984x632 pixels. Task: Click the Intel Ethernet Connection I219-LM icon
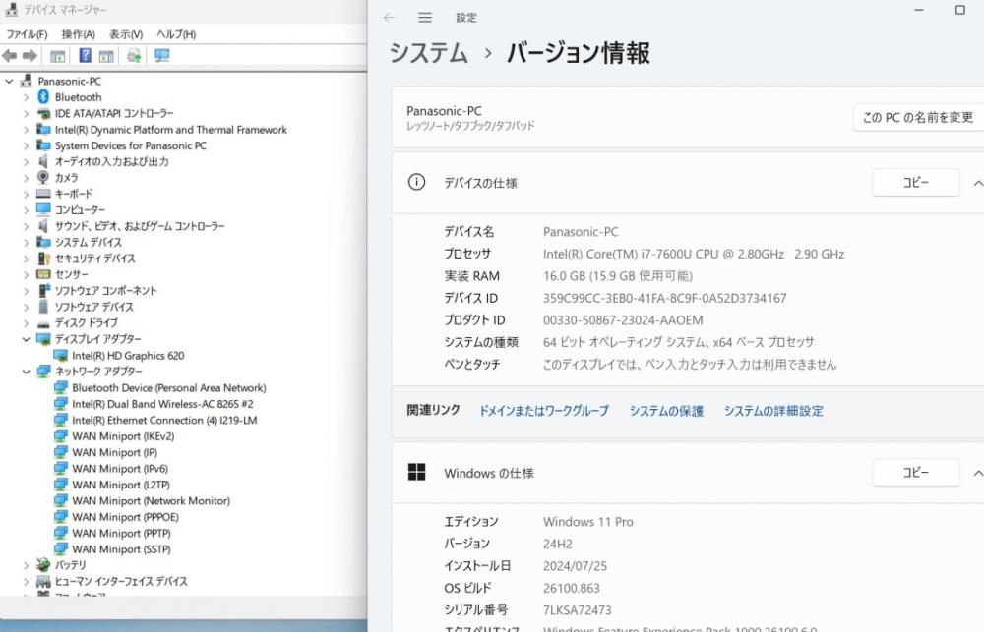coord(61,420)
